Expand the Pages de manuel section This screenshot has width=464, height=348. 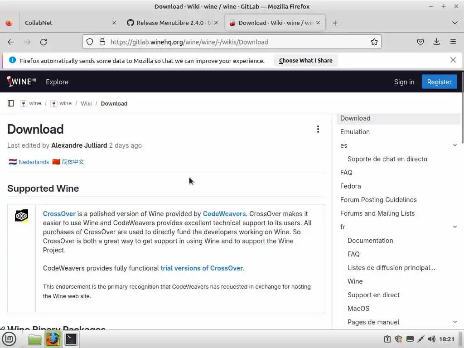(x=455, y=322)
